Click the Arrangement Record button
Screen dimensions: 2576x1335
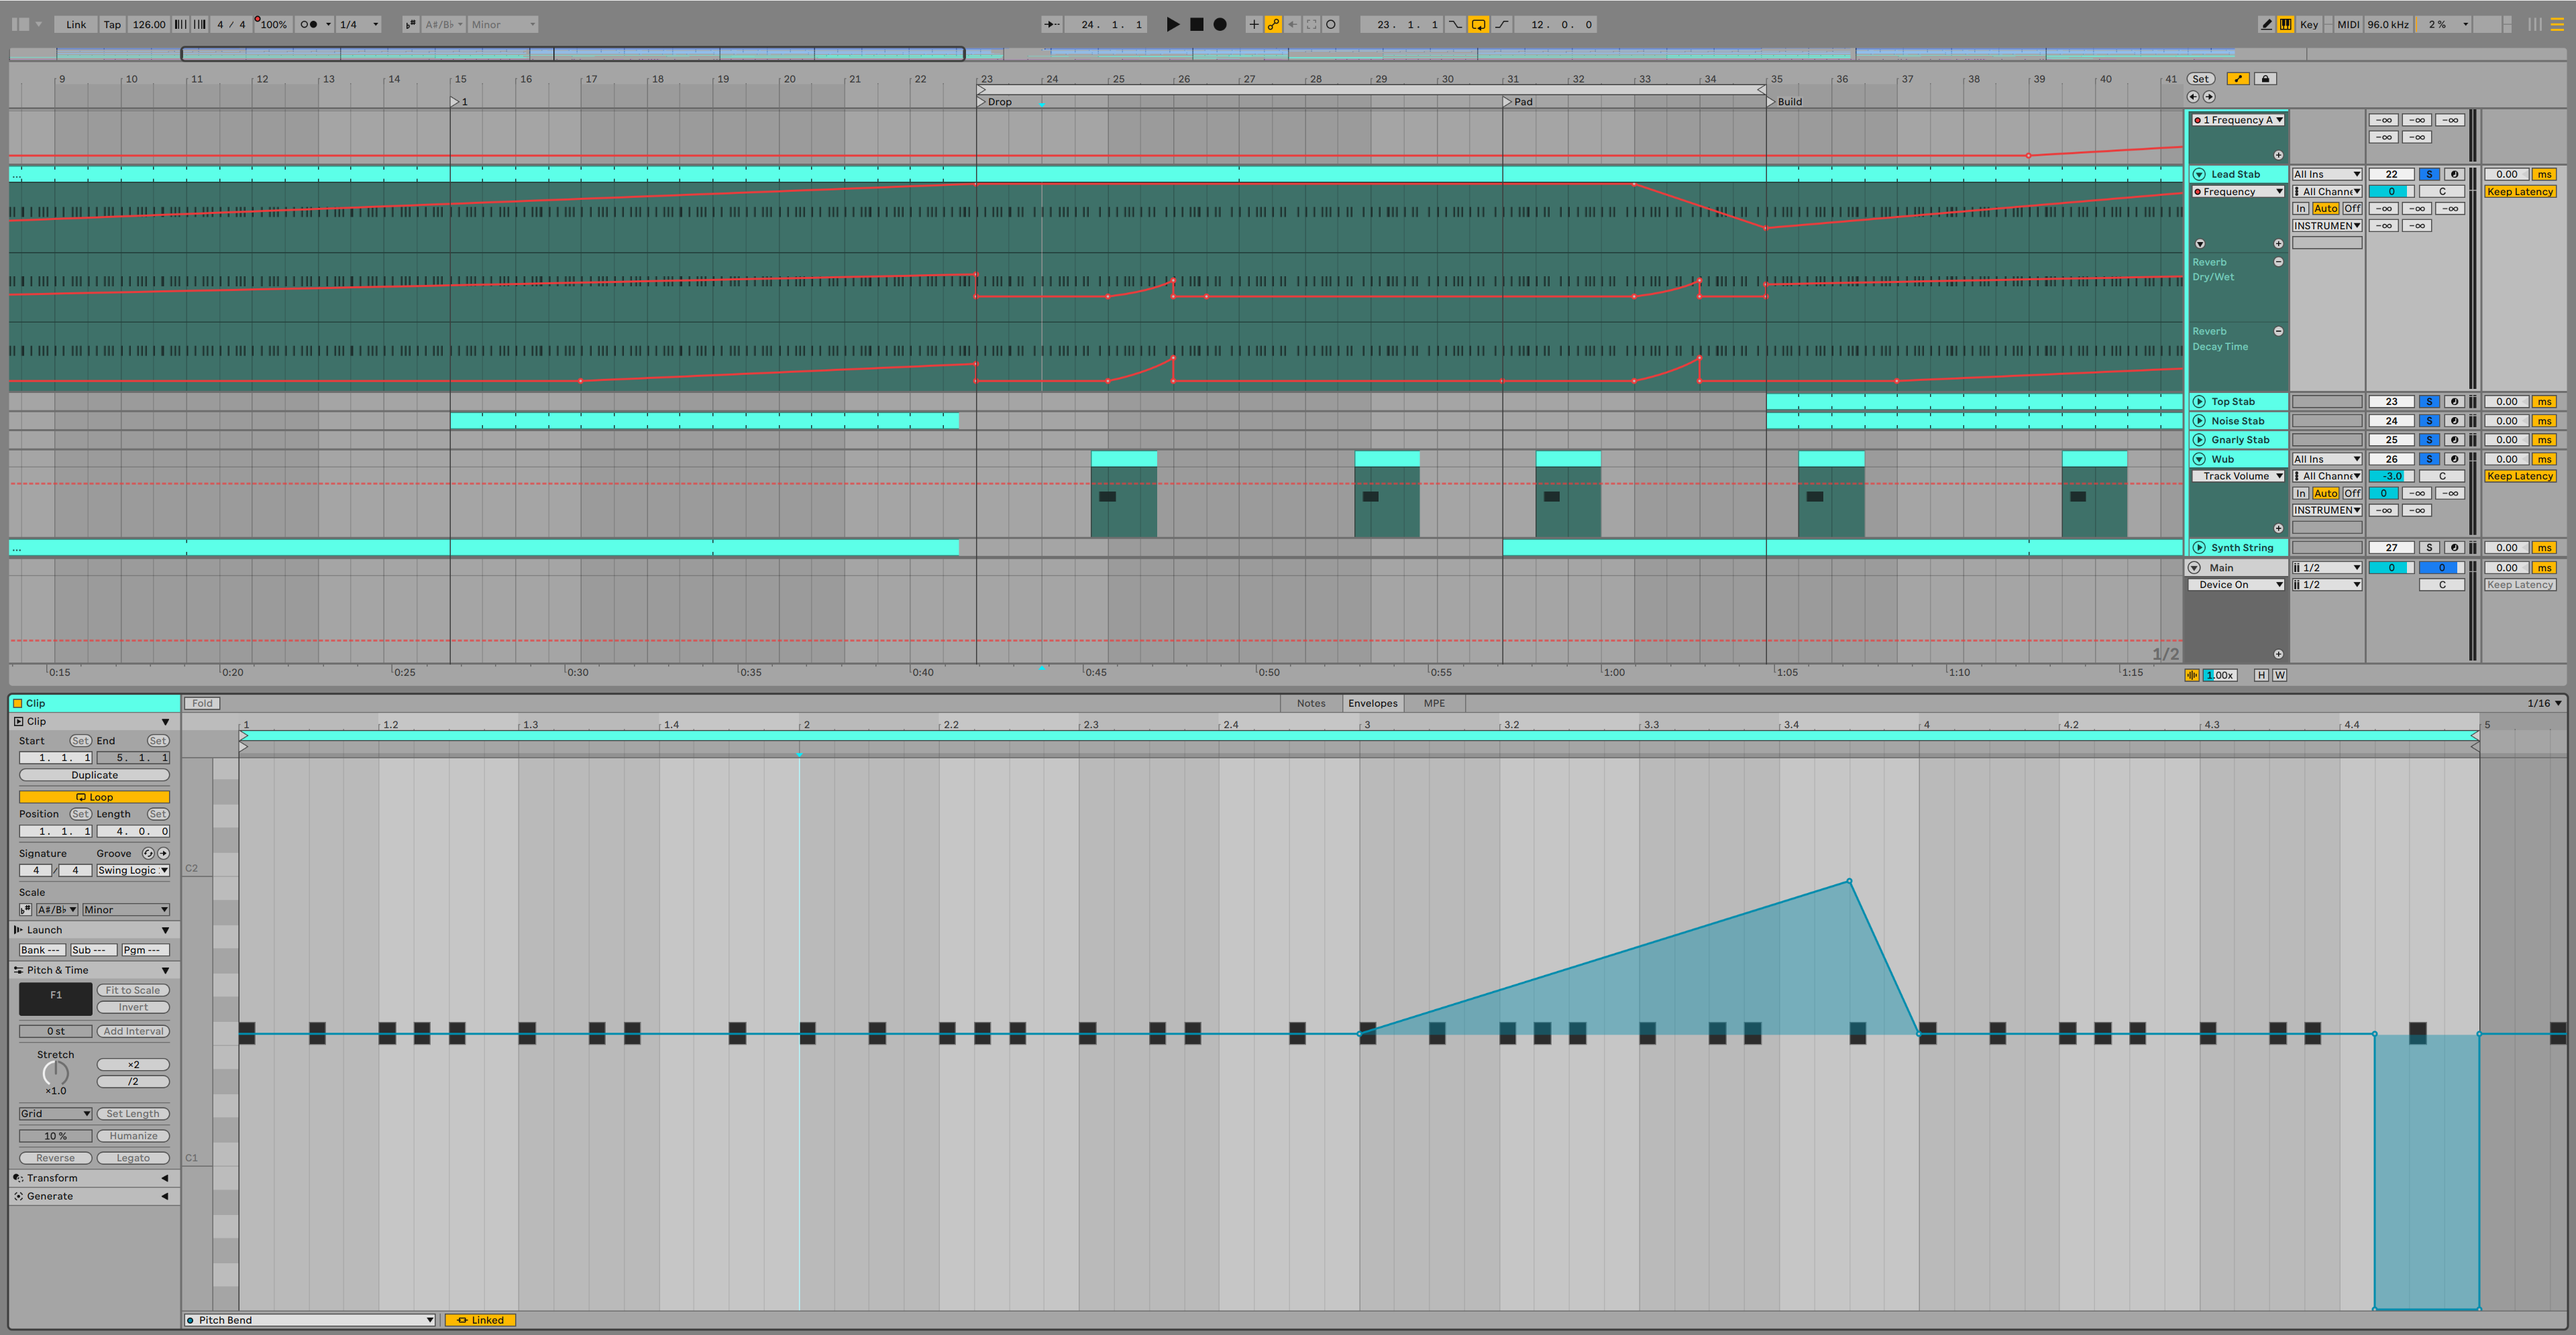point(1220,24)
